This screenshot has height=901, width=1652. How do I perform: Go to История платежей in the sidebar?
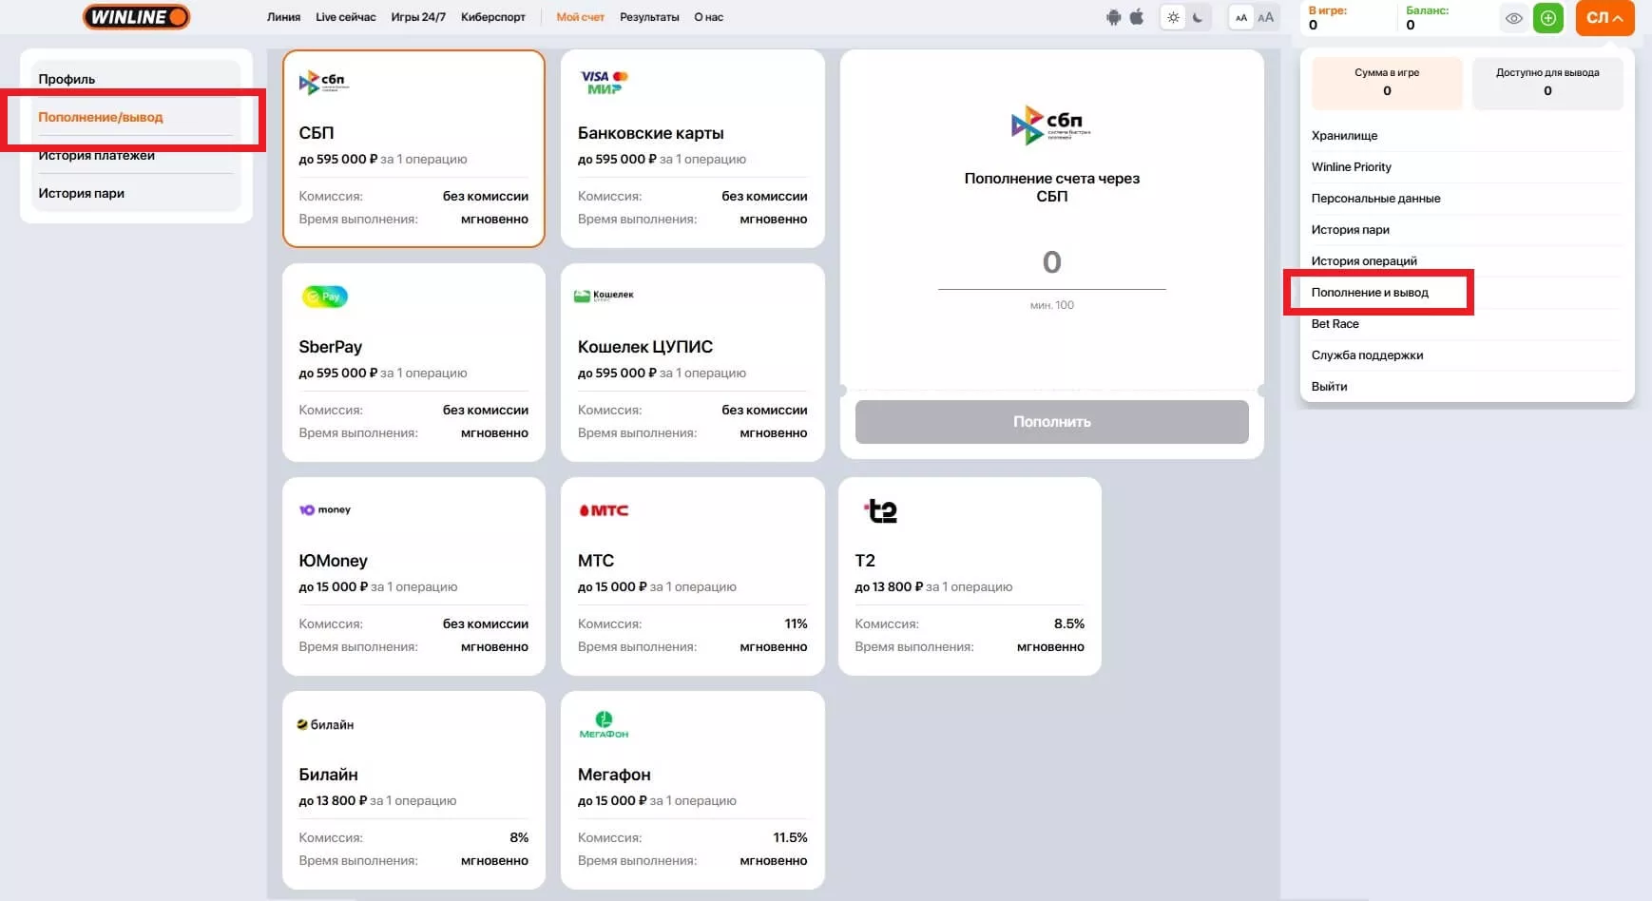pyautogui.click(x=96, y=156)
